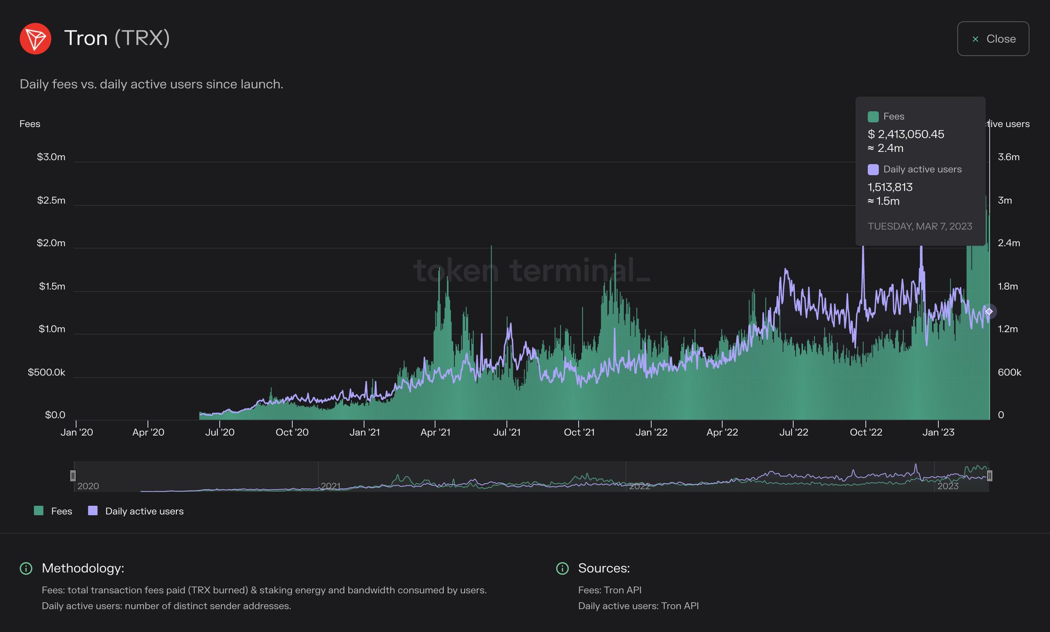Click the Methodology info icon
This screenshot has height=632, width=1050.
point(26,568)
